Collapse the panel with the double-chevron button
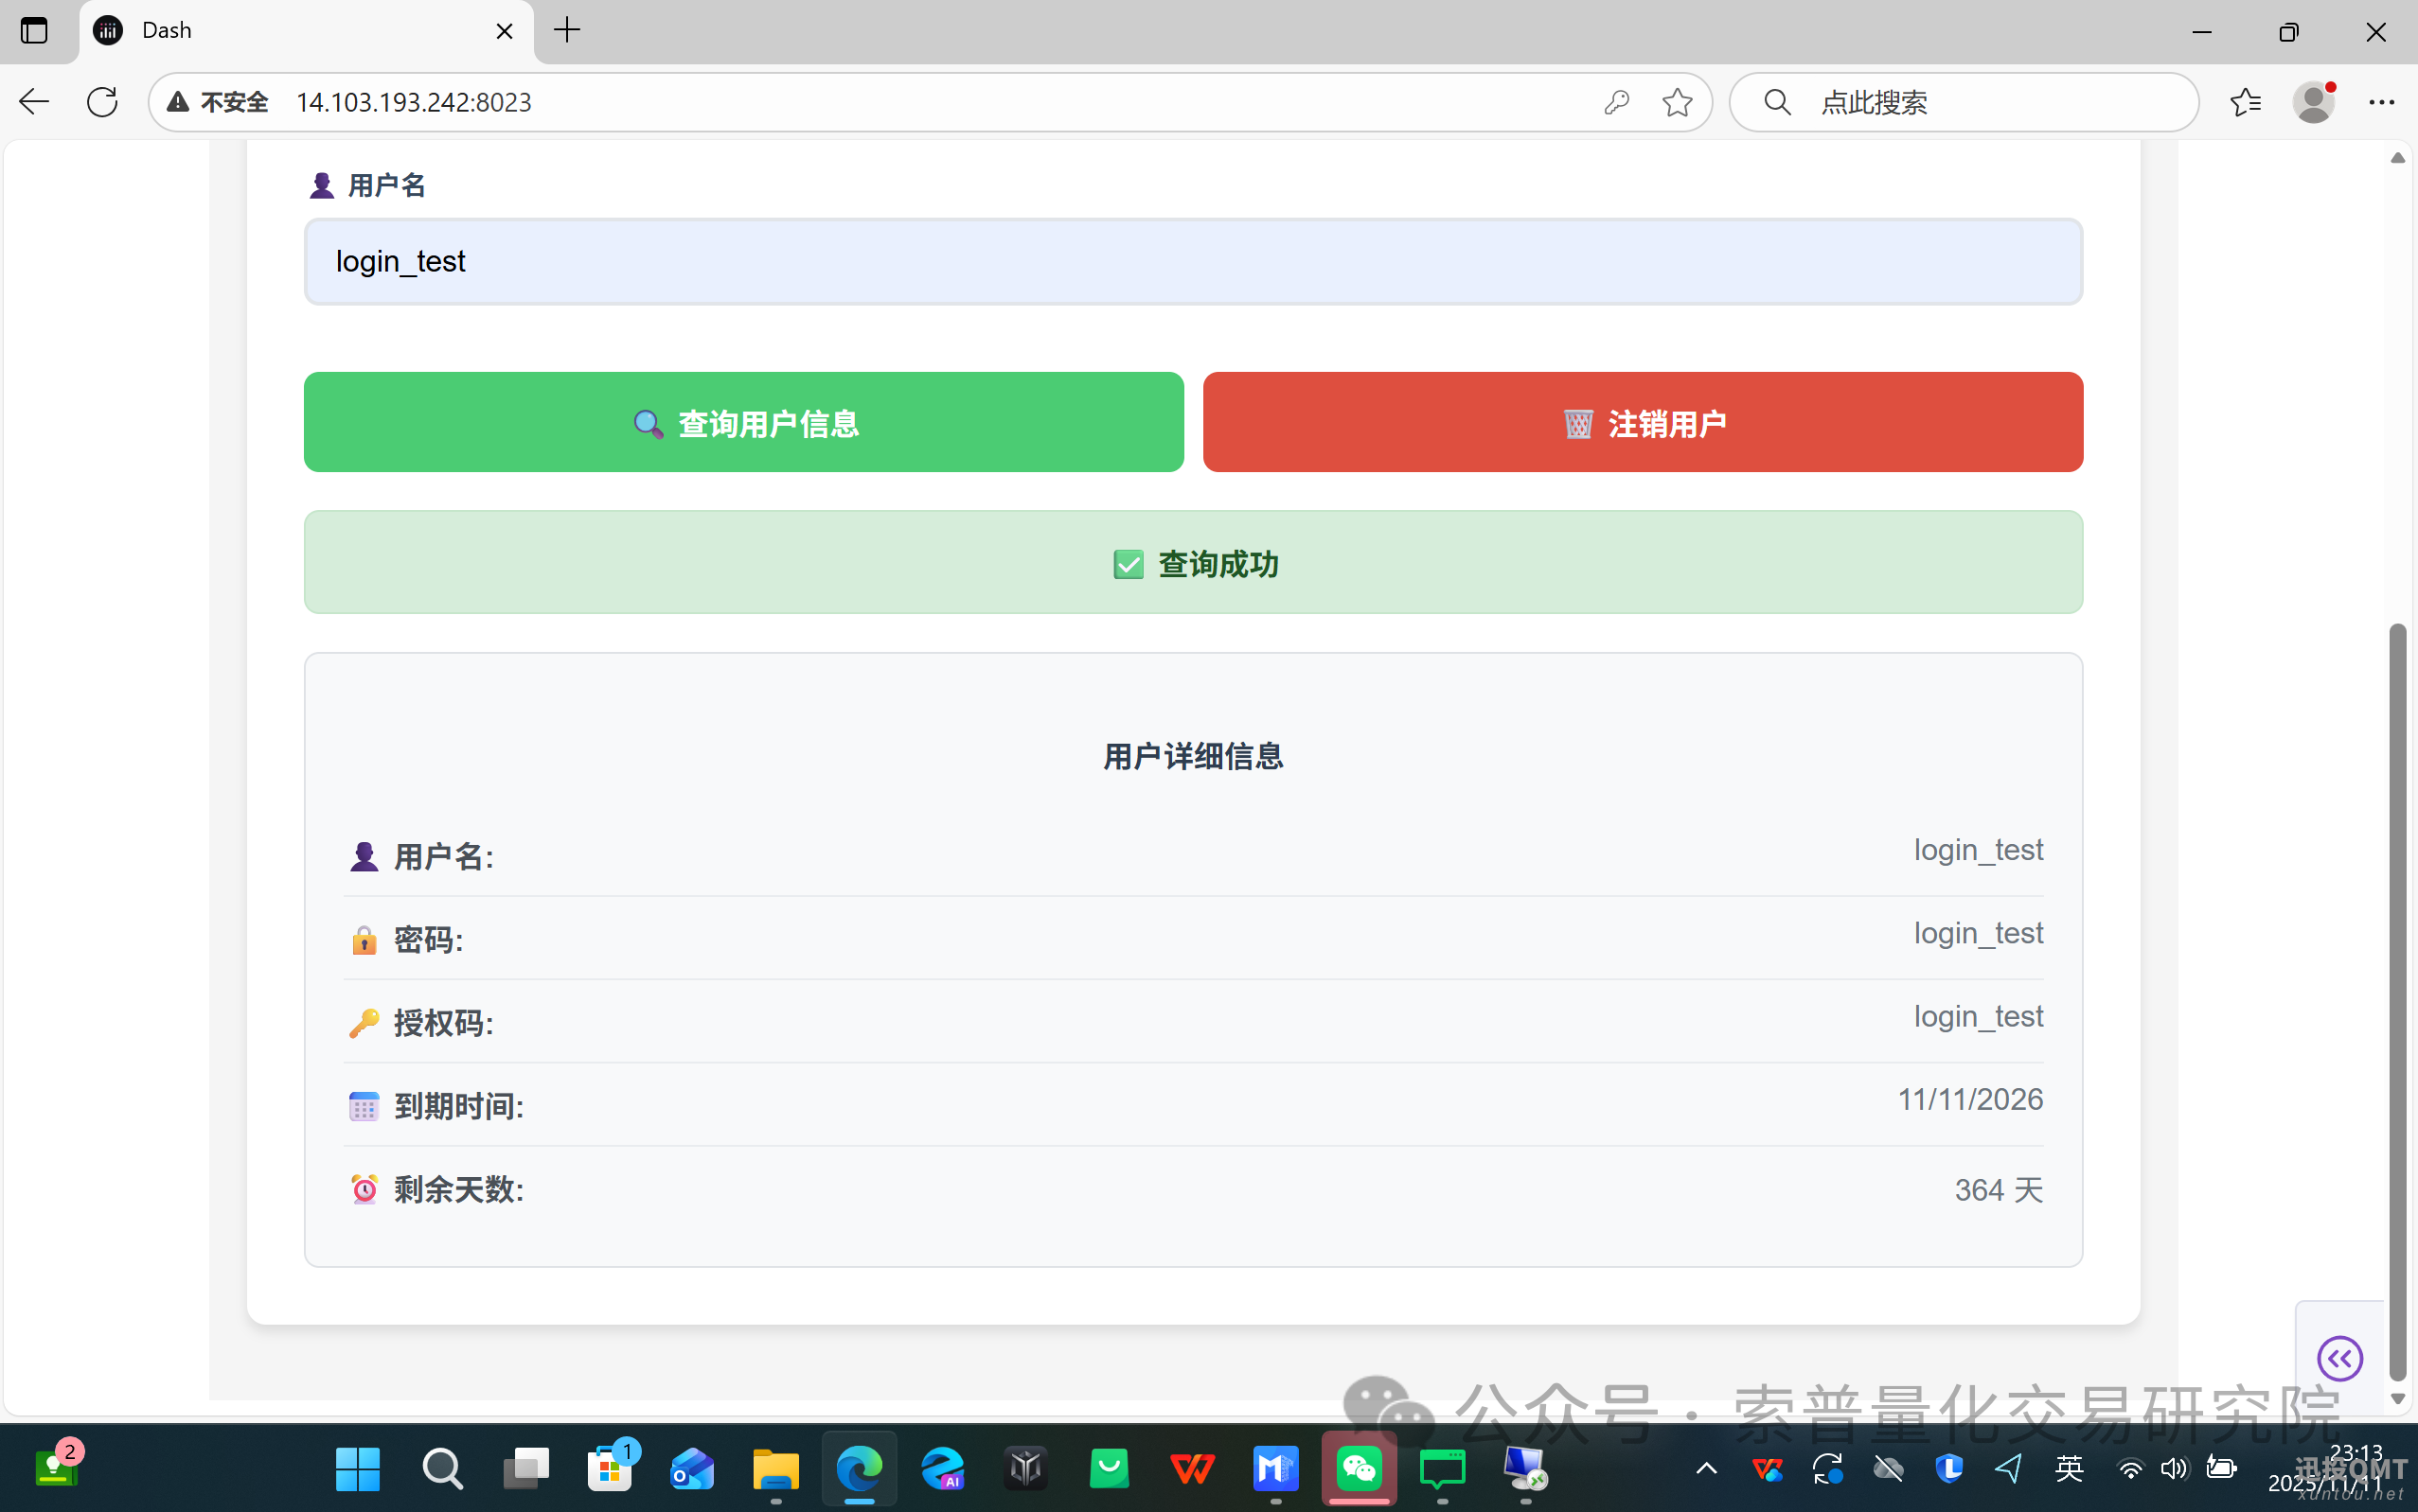The height and width of the screenshot is (1512, 2418). tap(2341, 1358)
